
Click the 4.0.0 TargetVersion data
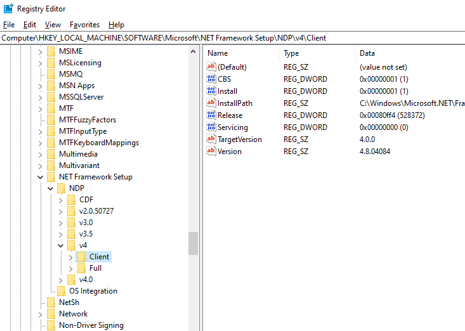[x=367, y=139]
